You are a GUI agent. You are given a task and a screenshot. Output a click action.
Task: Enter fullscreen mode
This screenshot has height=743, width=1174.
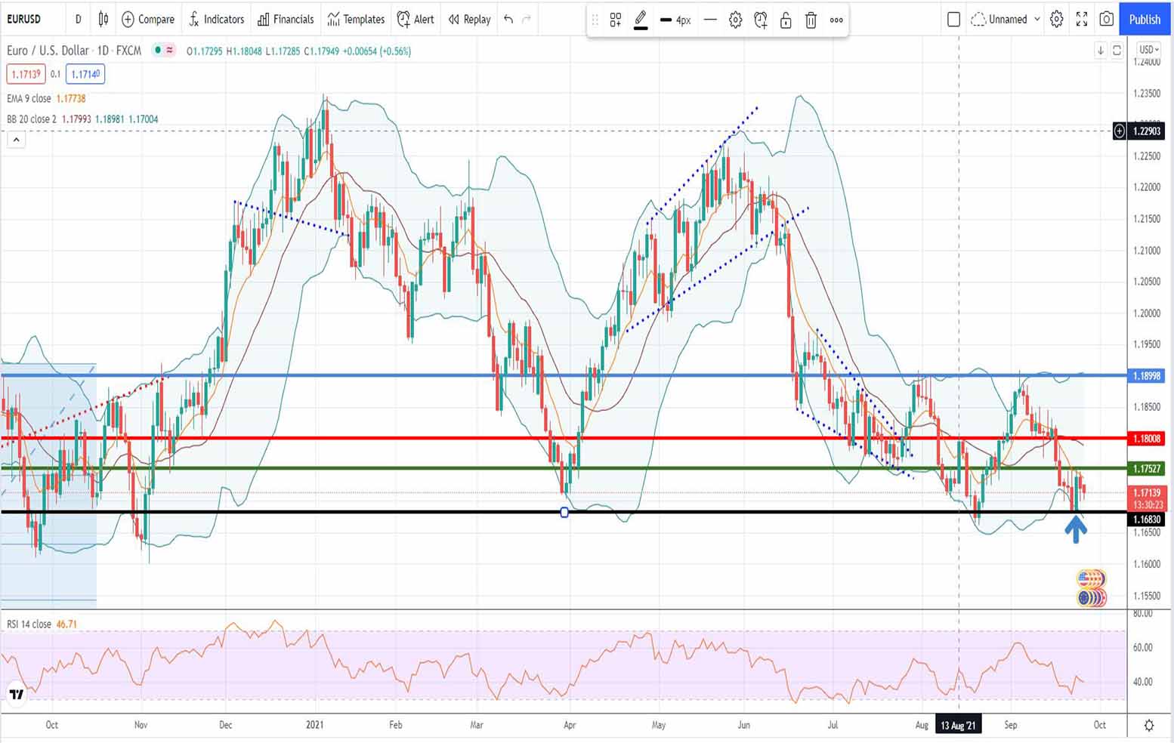1081,19
